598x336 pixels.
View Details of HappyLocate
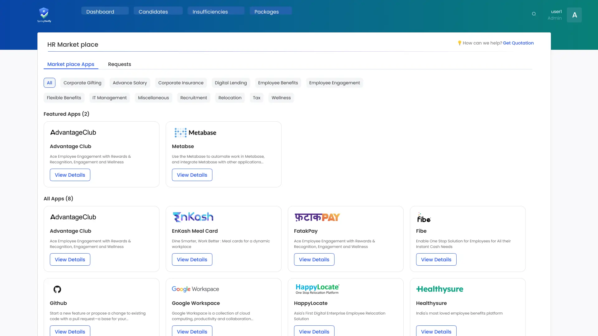pyautogui.click(x=314, y=331)
